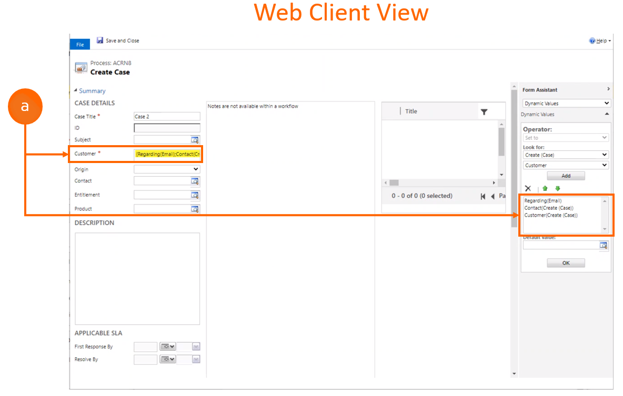Click Save and Close text button
Viewport: 623px width, 396px height.
(x=123, y=40)
